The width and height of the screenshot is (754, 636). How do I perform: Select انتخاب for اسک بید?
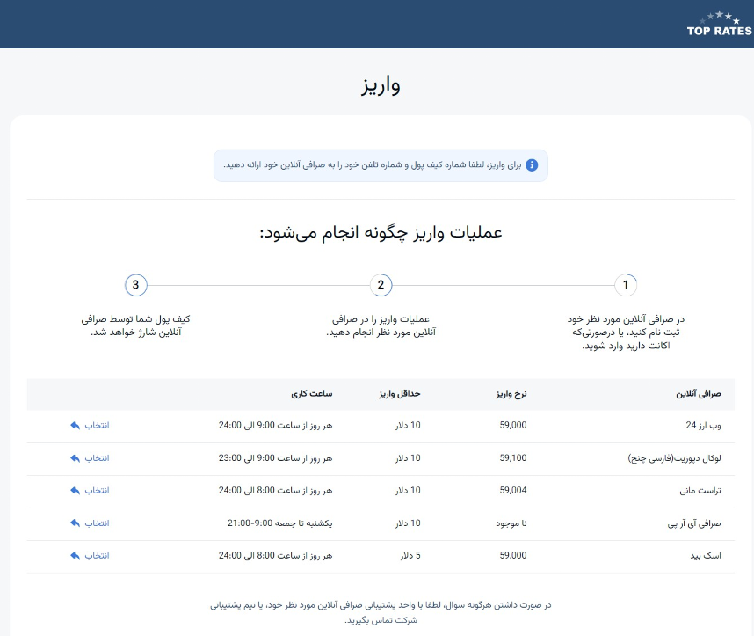coord(98,556)
